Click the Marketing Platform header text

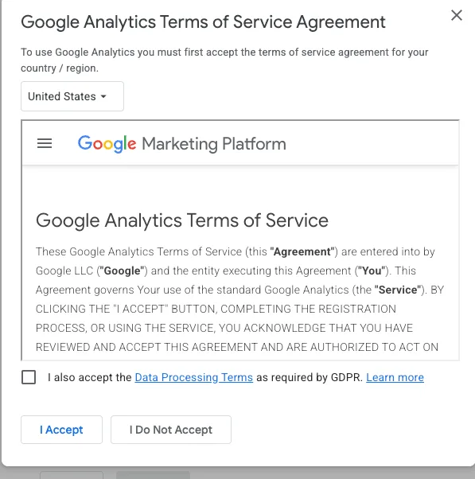[214, 143]
